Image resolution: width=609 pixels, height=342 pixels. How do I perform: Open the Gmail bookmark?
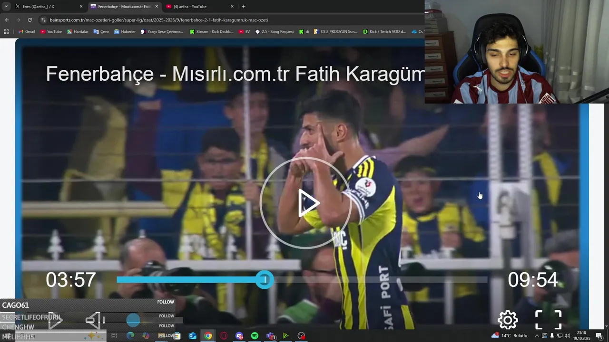pos(26,32)
